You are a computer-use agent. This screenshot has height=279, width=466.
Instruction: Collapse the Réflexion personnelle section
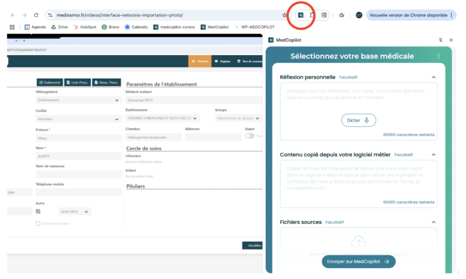[x=433, y=77]
